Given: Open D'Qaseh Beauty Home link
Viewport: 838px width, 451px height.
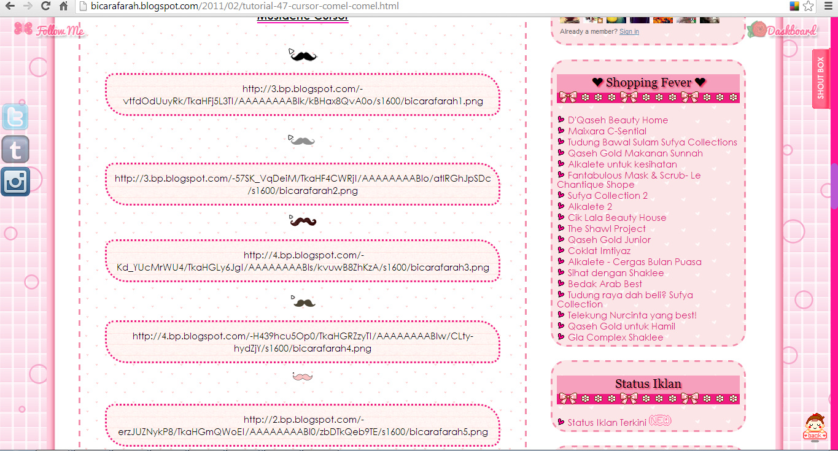Looking at the screenshot, I should pos(618,120).
